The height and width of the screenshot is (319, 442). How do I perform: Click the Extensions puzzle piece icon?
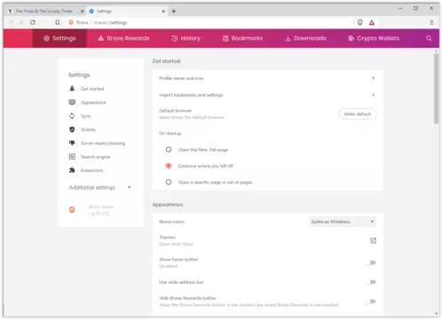72,170
